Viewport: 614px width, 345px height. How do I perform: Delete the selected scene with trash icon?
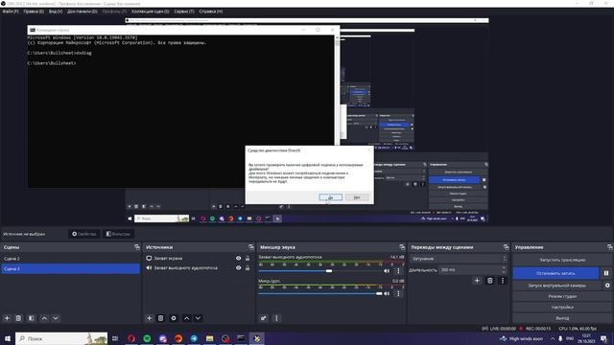click(18, 318)
